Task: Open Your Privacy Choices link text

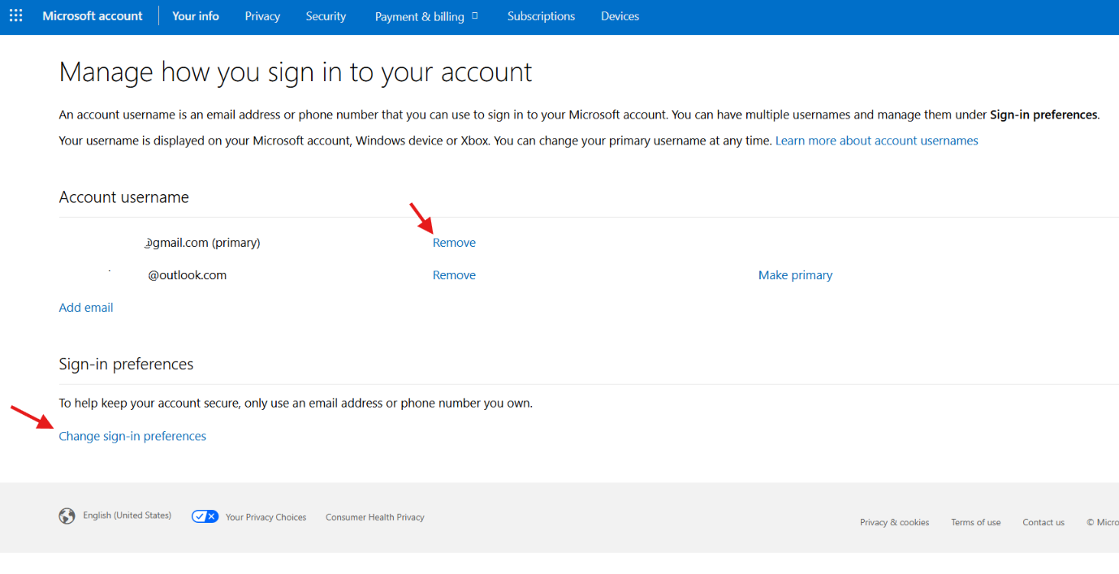Action: (266, 517)
